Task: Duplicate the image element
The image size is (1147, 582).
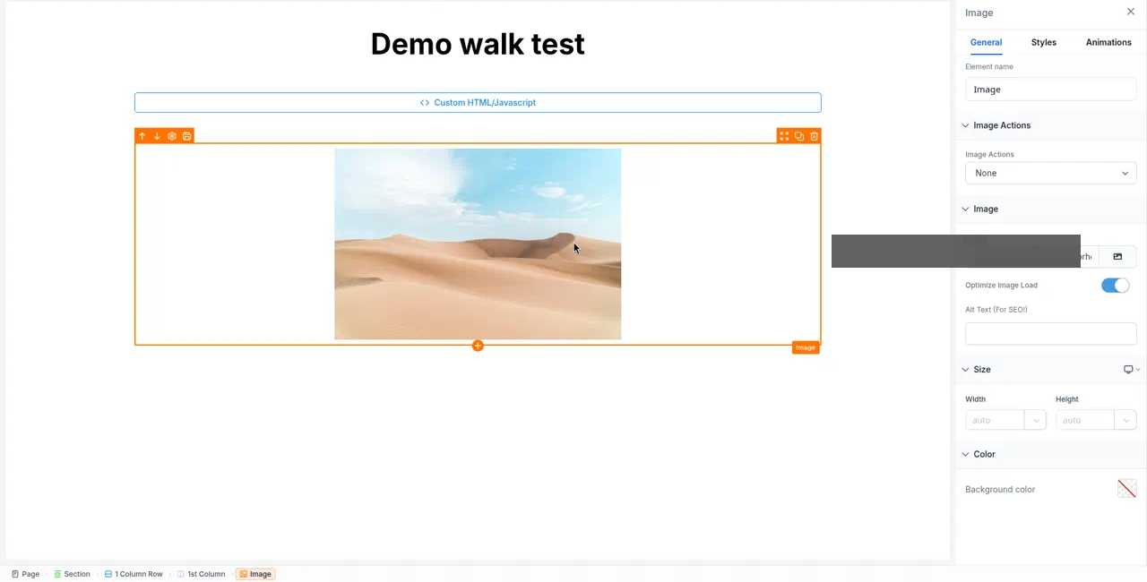Action: pos(799,136)
